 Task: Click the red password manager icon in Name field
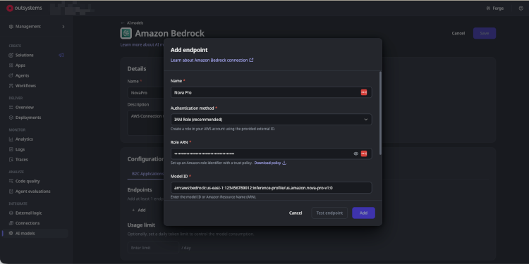[364, 92]
